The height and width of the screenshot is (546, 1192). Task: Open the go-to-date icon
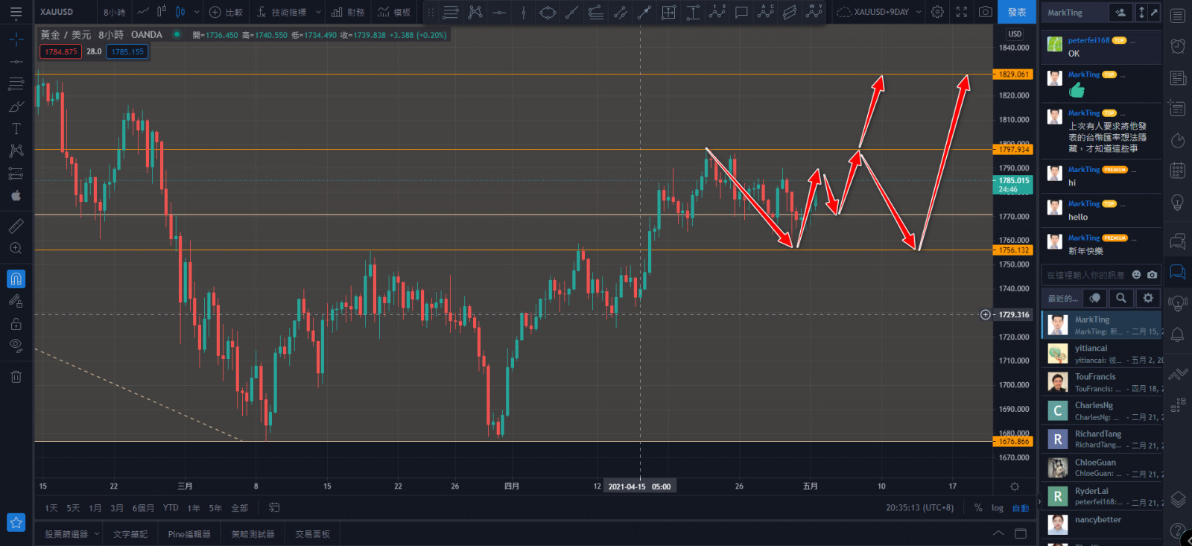point(274,507)
